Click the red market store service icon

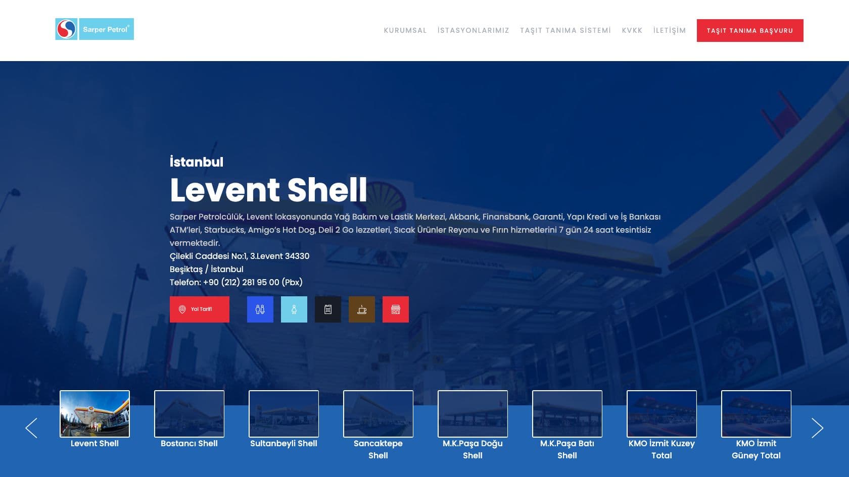click(x=396, y=309)
